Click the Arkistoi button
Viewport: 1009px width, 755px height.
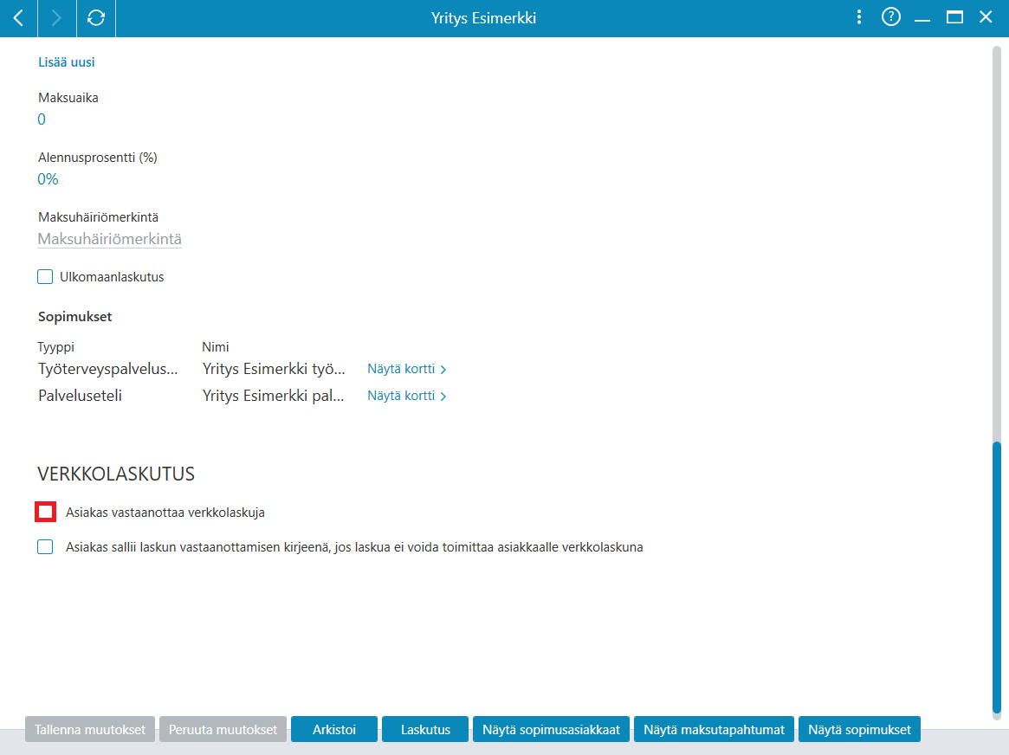click(334, 729)
